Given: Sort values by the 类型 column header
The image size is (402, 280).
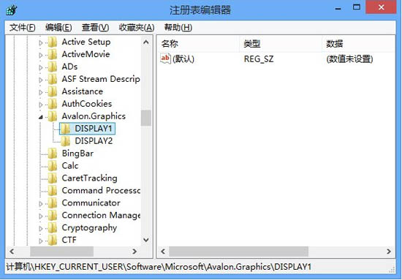Looking at the screenshot, I should pyautogui.click(x=281, y=44).
